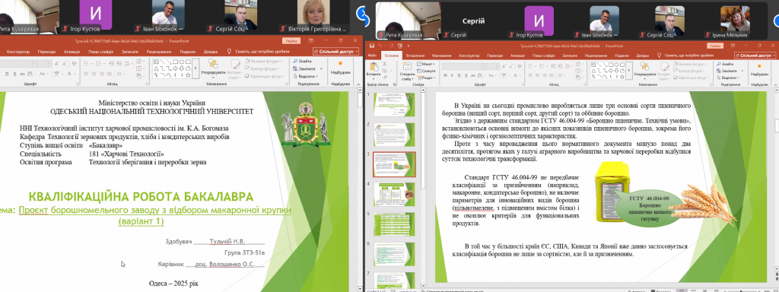Toggle Strikethrough (abc) in right window

coord(473,75)
